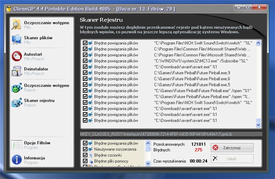Screen dimensions: 275x179
Task: Open the Deinstalator module icon
Action: coord(16,71)
